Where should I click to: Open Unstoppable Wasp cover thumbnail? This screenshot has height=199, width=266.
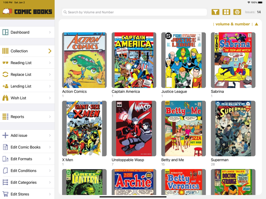coord(134,128)
